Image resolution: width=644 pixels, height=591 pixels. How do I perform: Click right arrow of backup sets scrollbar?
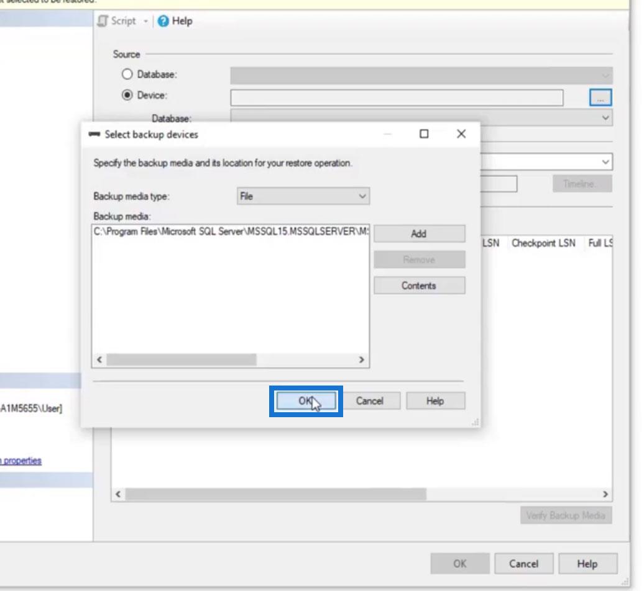click(605, 494)
